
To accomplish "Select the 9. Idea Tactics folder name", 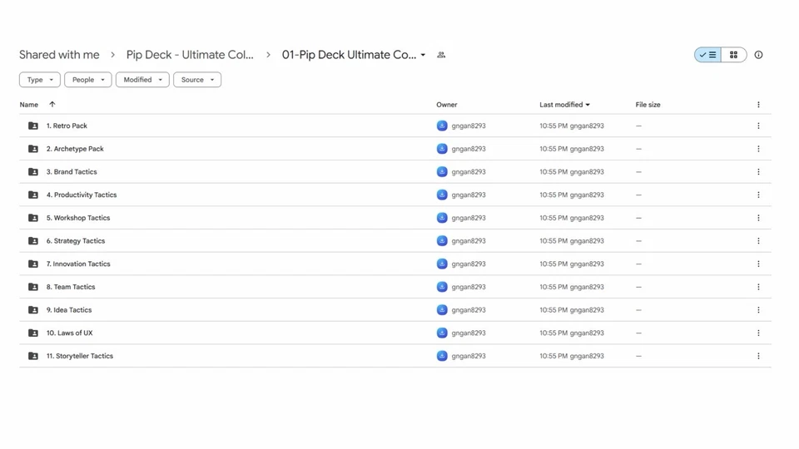I will tap(69, 310).
